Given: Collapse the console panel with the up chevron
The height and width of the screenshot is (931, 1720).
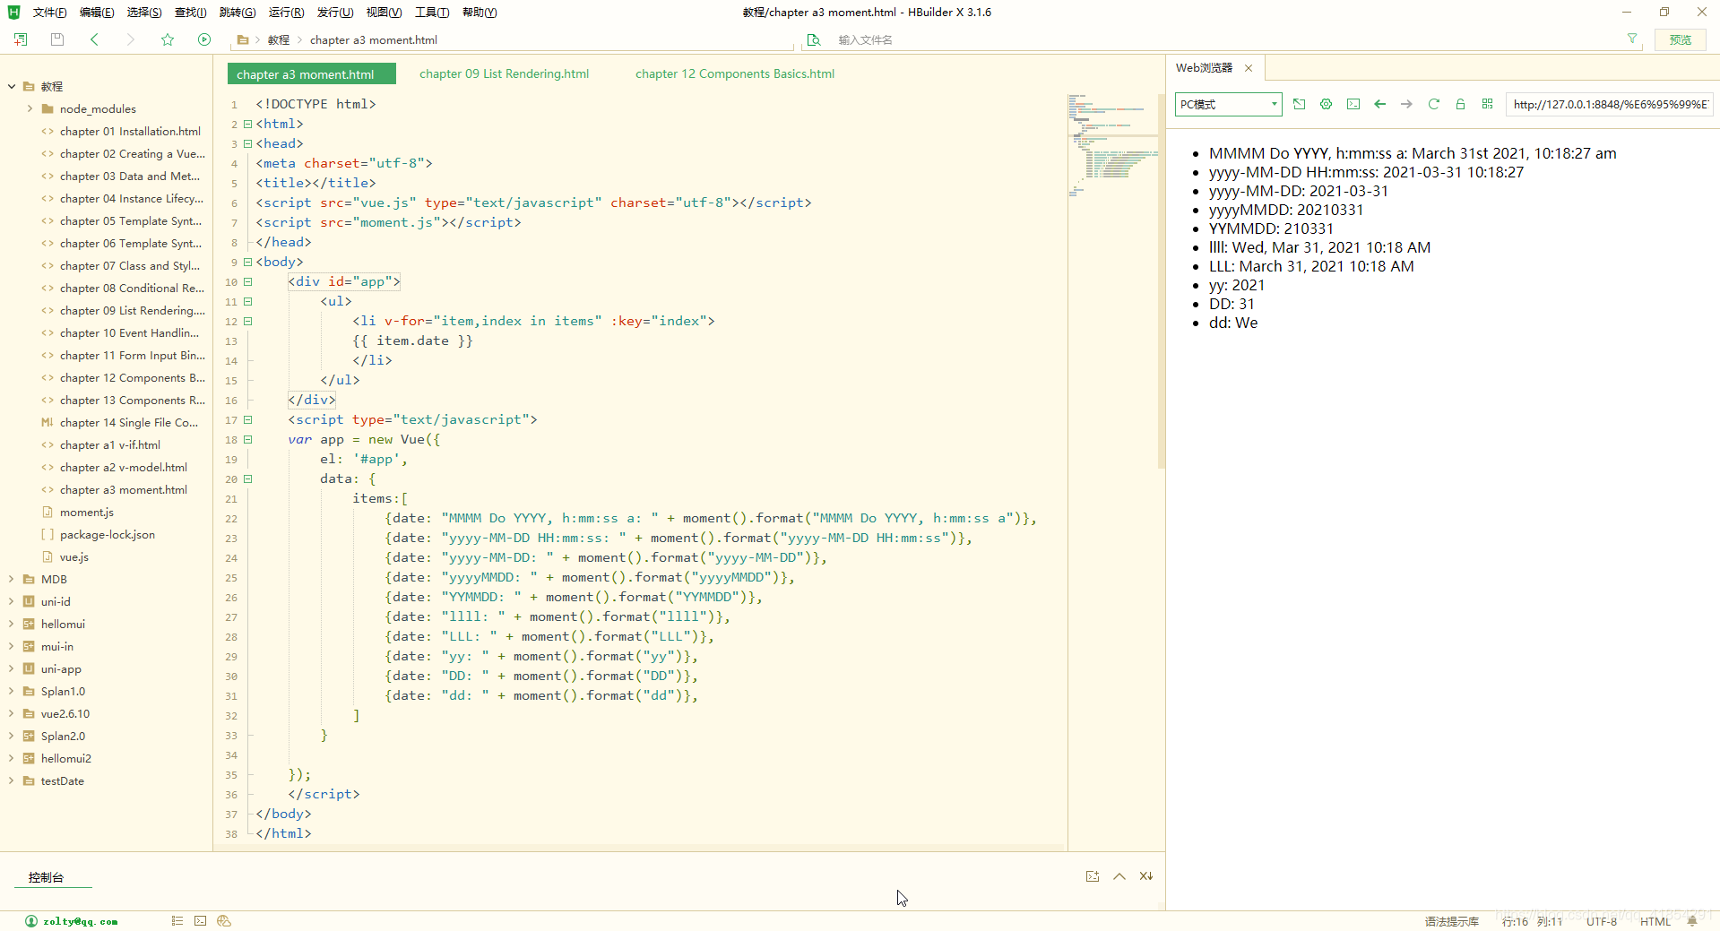Looking at the screenshot, I should (1119, 876).
